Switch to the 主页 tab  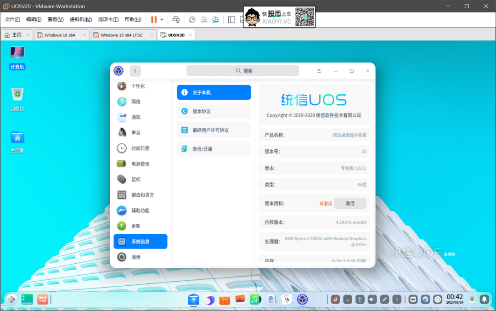tap(17, 35)
